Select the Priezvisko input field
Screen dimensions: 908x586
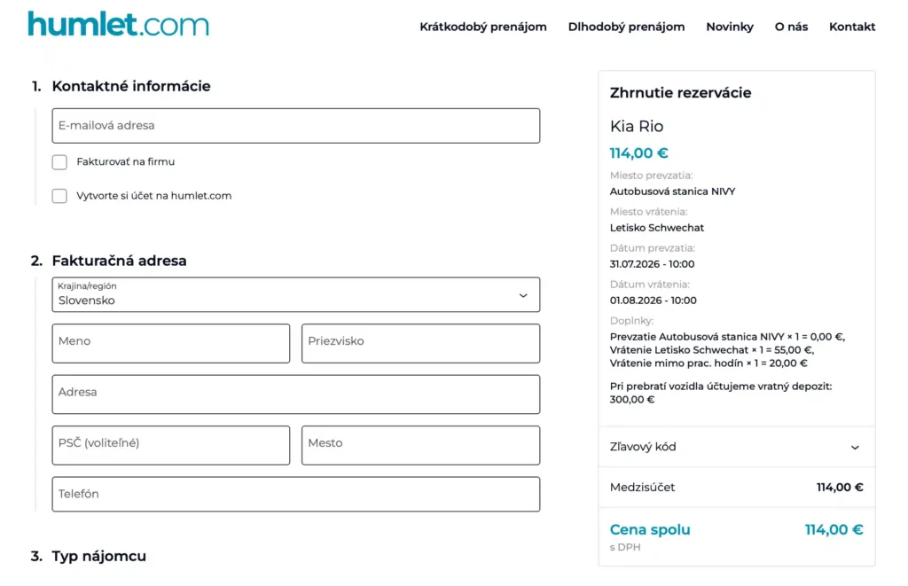(420, 343)
